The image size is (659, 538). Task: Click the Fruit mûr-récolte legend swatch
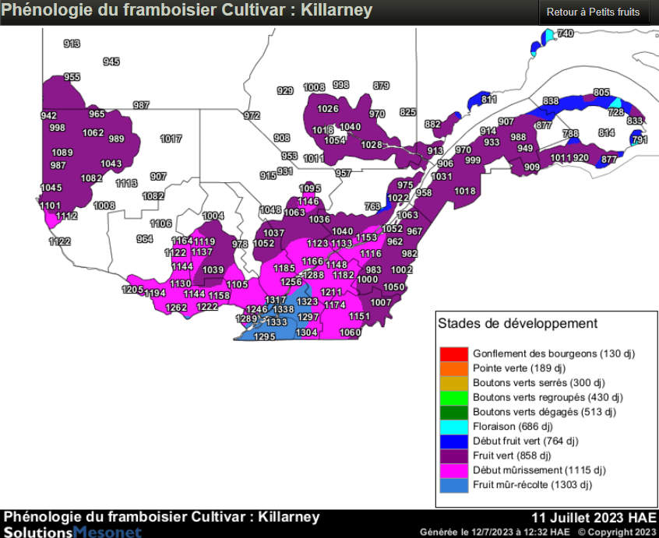(453, 485)
